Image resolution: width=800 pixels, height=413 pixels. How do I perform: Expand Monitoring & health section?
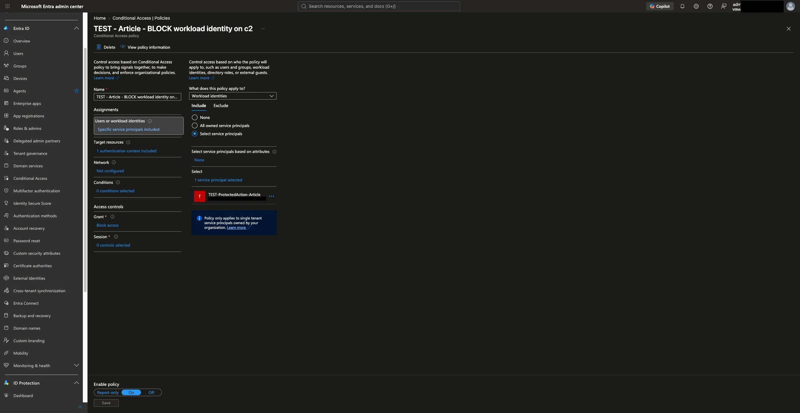pos(76,366)
